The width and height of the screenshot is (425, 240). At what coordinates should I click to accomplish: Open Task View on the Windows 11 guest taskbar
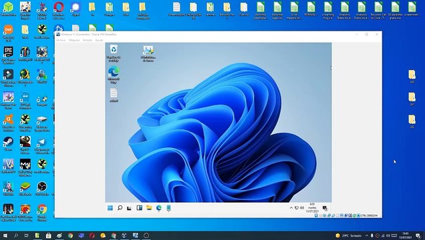point(129,208)
